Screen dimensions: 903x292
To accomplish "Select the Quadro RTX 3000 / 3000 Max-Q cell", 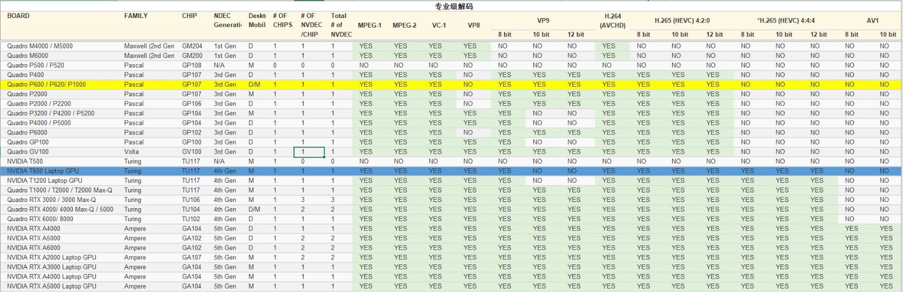I will click(x=51, y=200).
